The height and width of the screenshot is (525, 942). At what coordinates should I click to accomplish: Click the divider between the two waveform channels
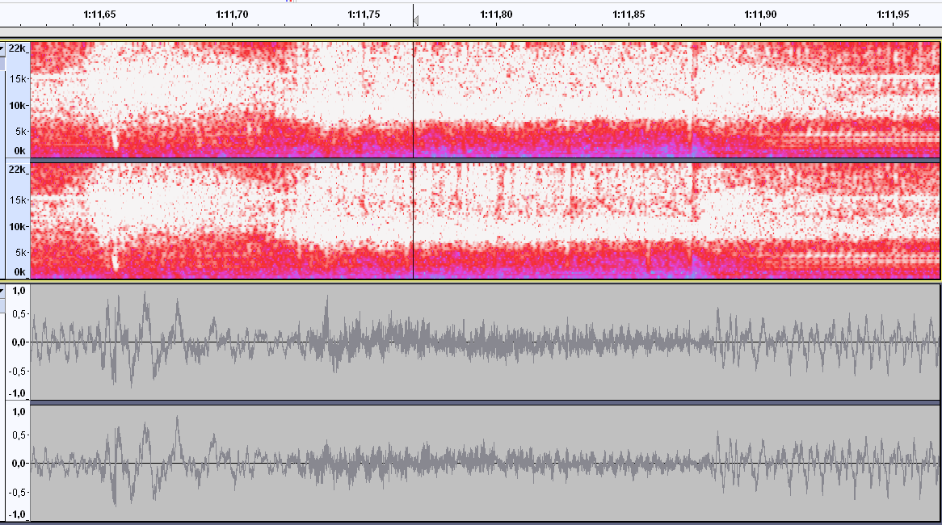tap(485, 401)
